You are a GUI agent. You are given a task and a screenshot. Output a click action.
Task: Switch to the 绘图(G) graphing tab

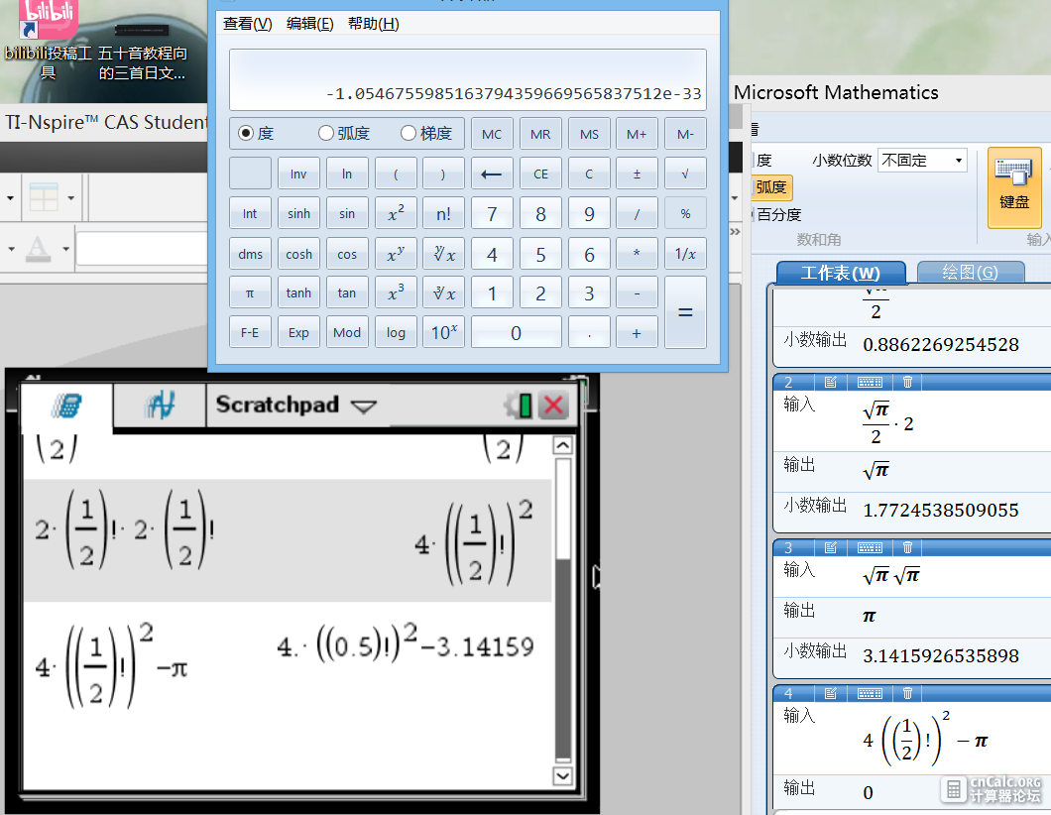(970, 272)
